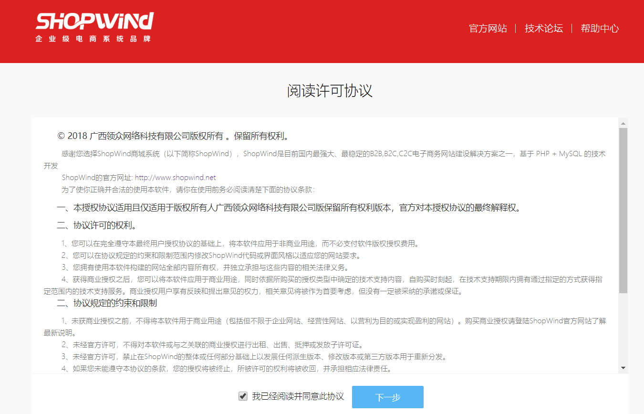
Task: Click the © 2018 copyright line
Action: 173,136
